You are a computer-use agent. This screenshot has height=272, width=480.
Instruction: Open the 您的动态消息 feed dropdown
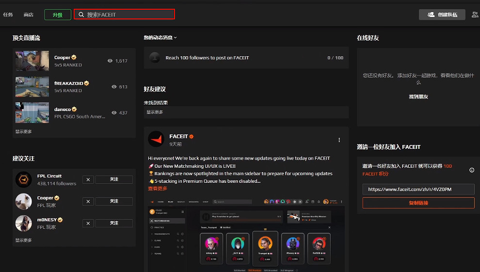pos(160,38)
